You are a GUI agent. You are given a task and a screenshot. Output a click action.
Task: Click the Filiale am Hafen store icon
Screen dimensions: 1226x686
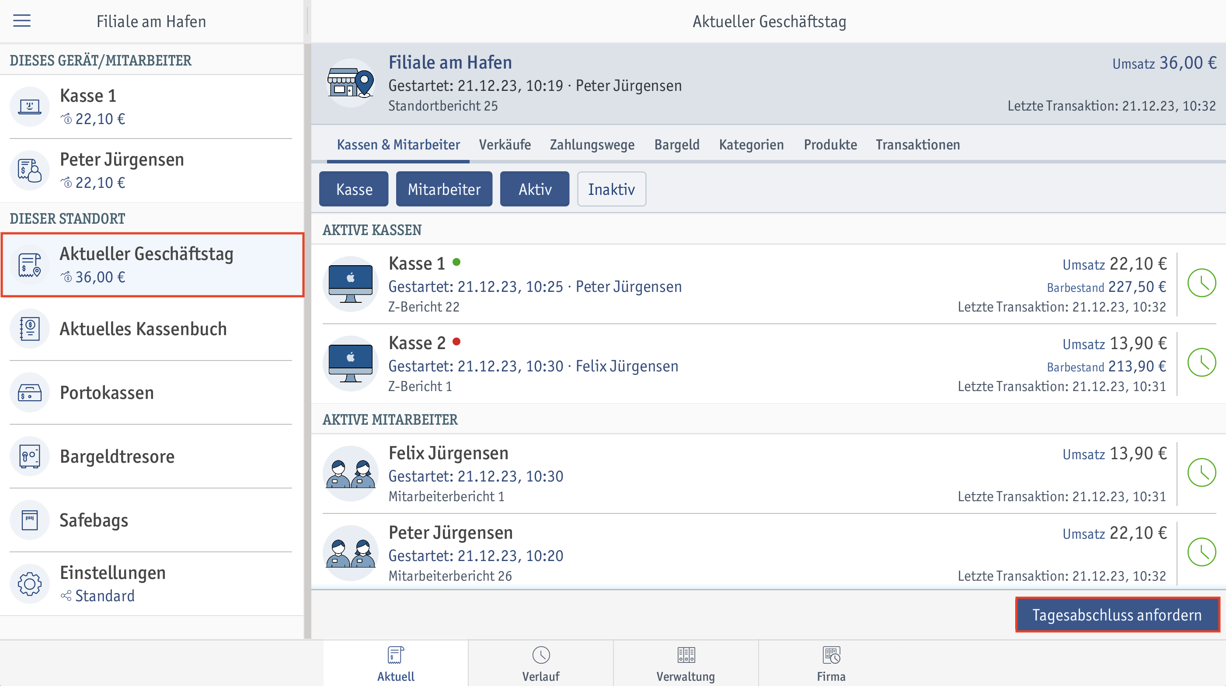click(x=351, y=83)
